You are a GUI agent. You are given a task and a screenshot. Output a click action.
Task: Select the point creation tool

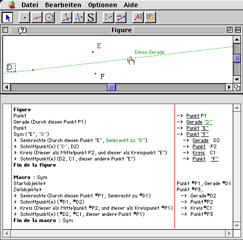[x=25, y=17]
